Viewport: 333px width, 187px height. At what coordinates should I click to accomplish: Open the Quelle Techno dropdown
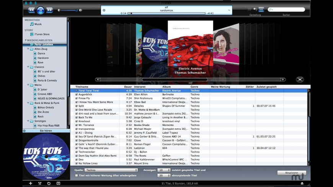point(111,170)
